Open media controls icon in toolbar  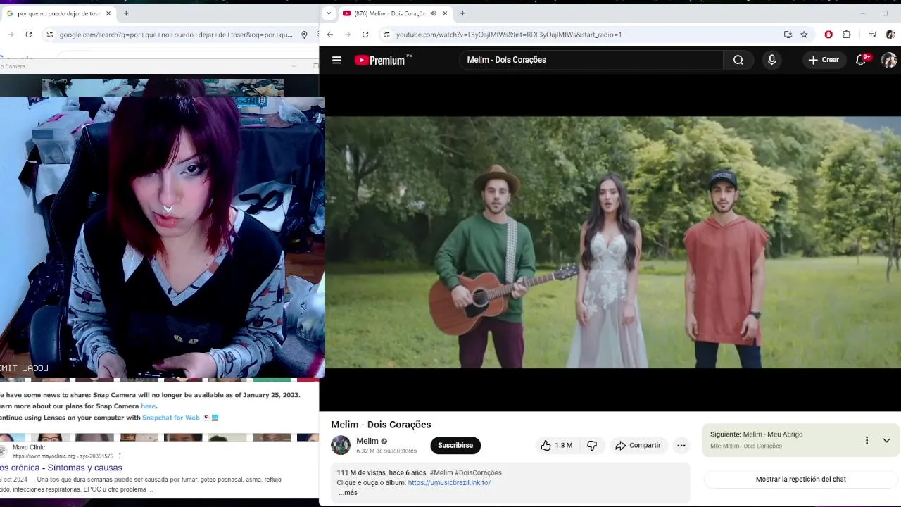pyautogui.click(x=872, y=34)
